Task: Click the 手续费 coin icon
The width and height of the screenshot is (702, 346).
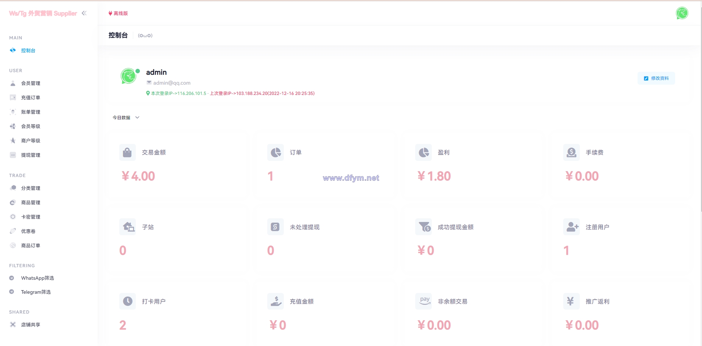Action: [571, 152]
